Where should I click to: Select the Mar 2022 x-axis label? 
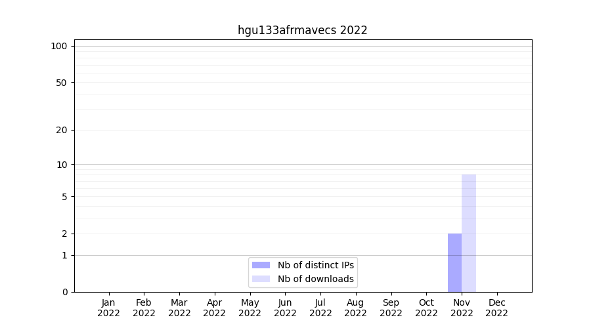[179, 308]
